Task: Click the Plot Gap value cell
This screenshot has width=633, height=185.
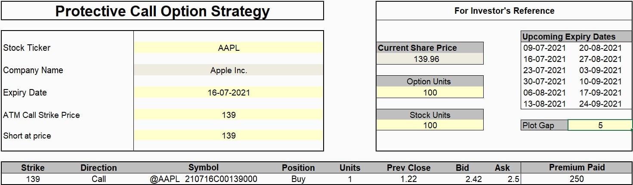Action: point(600,125)
